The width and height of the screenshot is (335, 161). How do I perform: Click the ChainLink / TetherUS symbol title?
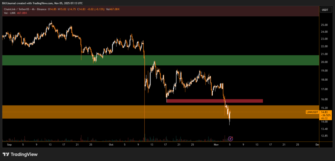pyautogui.click(x=17, y=9)
